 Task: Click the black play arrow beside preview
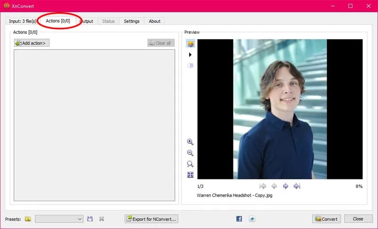190,55
